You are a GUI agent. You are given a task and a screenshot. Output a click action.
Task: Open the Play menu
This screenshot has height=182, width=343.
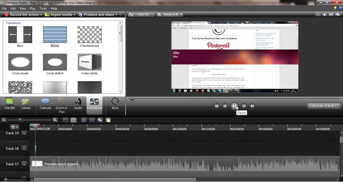click(x=33, y=9)
